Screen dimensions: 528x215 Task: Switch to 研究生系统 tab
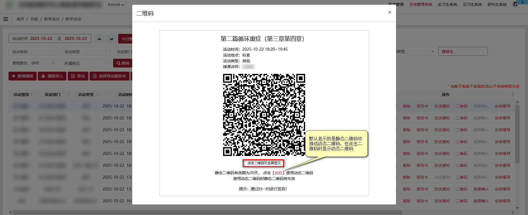497,4
